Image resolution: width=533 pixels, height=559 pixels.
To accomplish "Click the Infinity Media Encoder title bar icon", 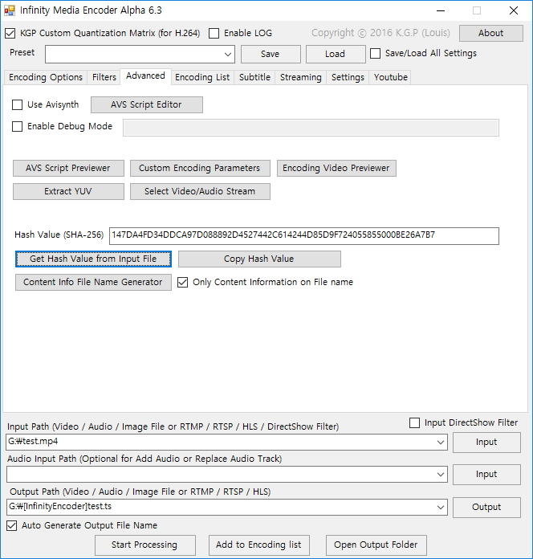I will tap(10, 10).
